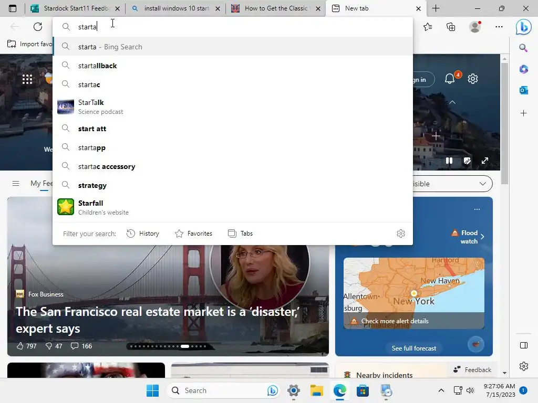Screen dimensions: 538x403
Task: Open Collections toolbar icon
Action: click(x=451, y=27)
